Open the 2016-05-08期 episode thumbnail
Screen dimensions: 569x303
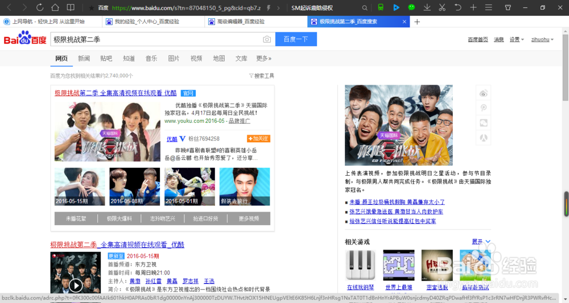[135, 186]
